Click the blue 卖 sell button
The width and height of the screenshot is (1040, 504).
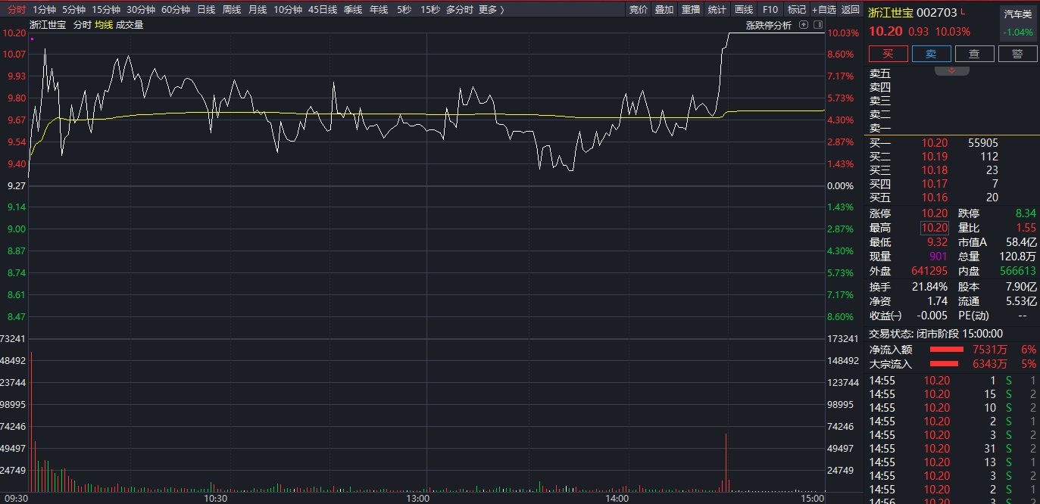tap(931, 54)
